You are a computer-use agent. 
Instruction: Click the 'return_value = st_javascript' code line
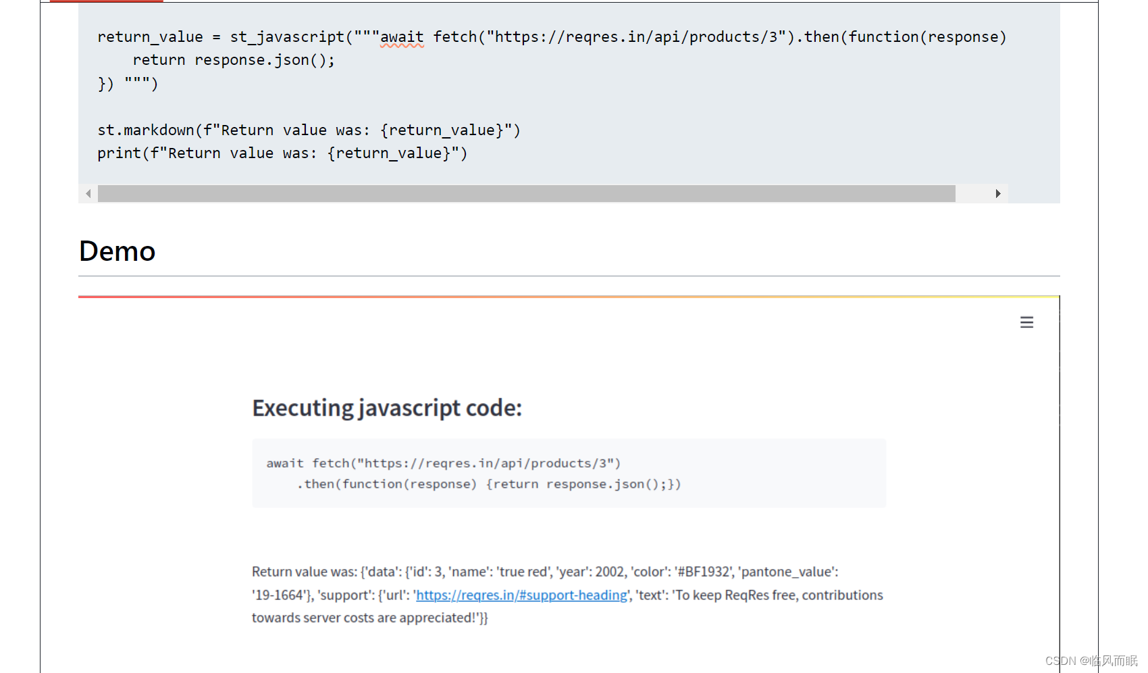[x=552, y=36]
